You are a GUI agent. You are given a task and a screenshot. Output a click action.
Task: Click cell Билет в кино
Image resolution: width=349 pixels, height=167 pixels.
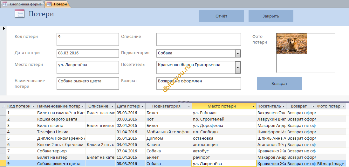pyautogui.click(x=61, y=125)
